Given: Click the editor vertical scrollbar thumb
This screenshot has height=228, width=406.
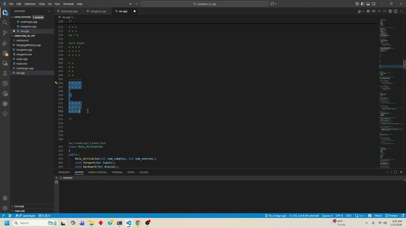Looking at the screenshot, I should coord(404,64).
